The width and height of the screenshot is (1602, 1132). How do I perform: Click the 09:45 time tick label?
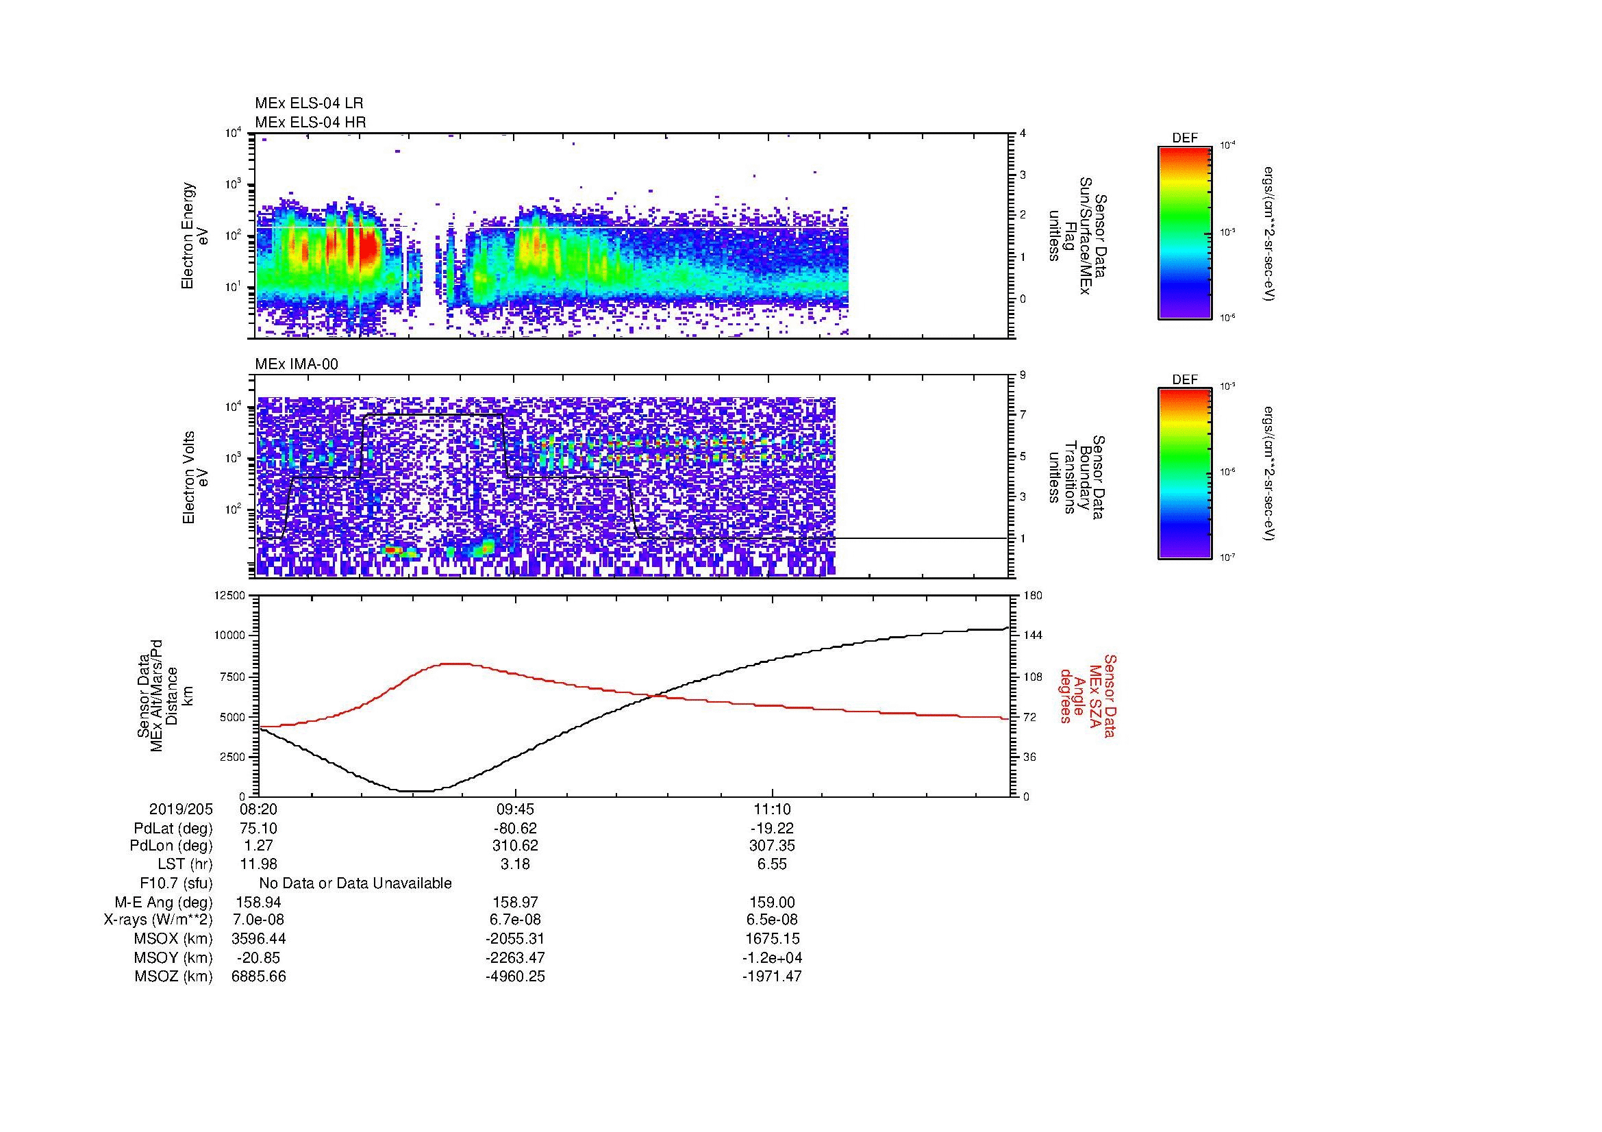pyautogui.click(x=515, y=809)
